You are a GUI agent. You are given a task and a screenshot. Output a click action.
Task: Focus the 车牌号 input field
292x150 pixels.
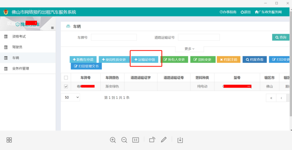click(x=114, y=37)
